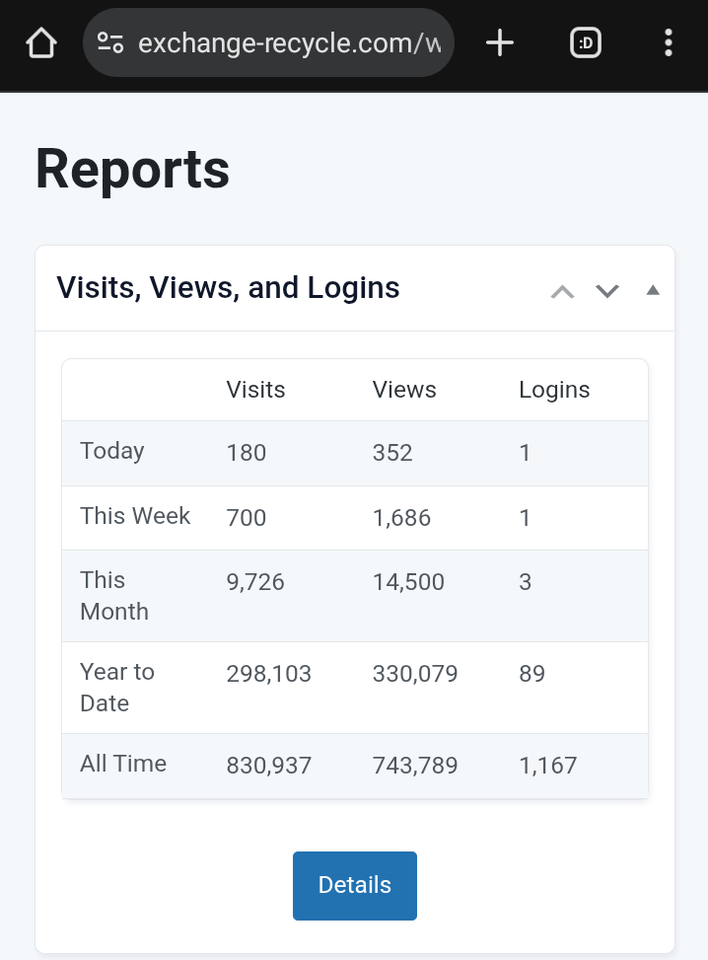The image size is (708, 960).
Task: Focus the exchange-recycle.com address bar
Action: (290, 42)
